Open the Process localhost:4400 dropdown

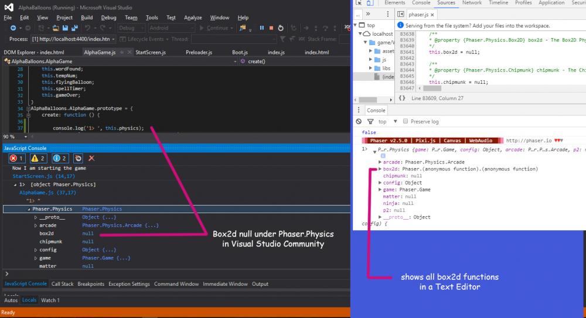point(73,39)
